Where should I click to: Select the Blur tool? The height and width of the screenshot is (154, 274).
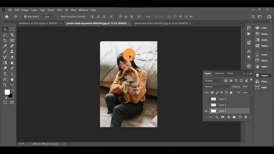coord(12,63)
